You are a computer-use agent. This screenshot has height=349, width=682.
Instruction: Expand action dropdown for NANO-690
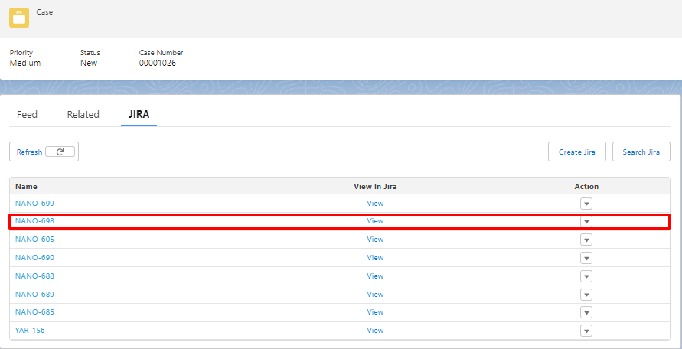[x=586, y=258]
